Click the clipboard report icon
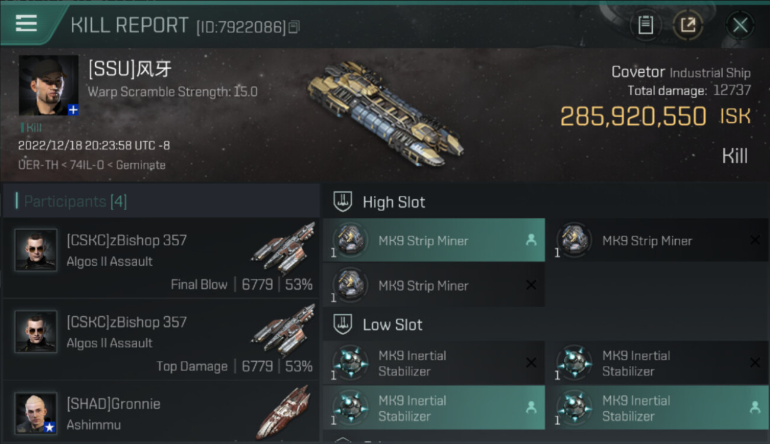Screen dimensions: 770x444 click(646, 25)
